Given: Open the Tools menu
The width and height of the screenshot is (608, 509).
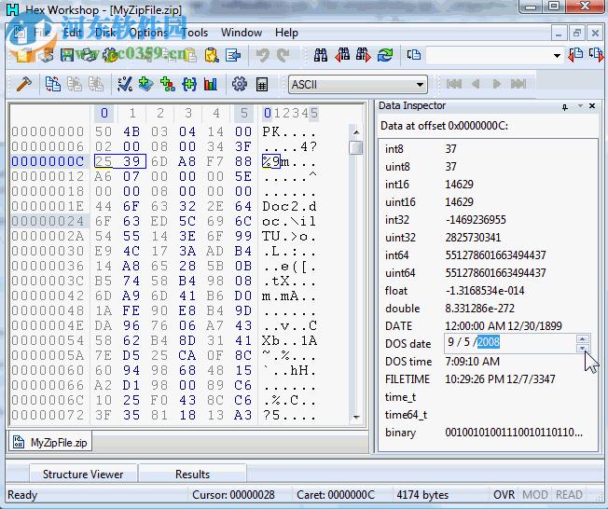Looking at the screenshot, I should (195, 33).
